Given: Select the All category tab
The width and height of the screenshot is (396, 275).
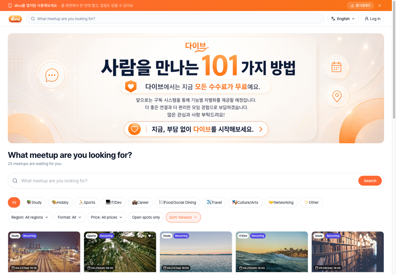Looking at the screenshot, I should pos(14,202).
